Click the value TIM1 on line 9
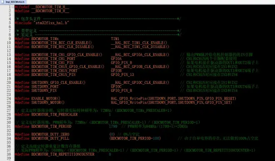275x161 pixels. click(115, 39)
